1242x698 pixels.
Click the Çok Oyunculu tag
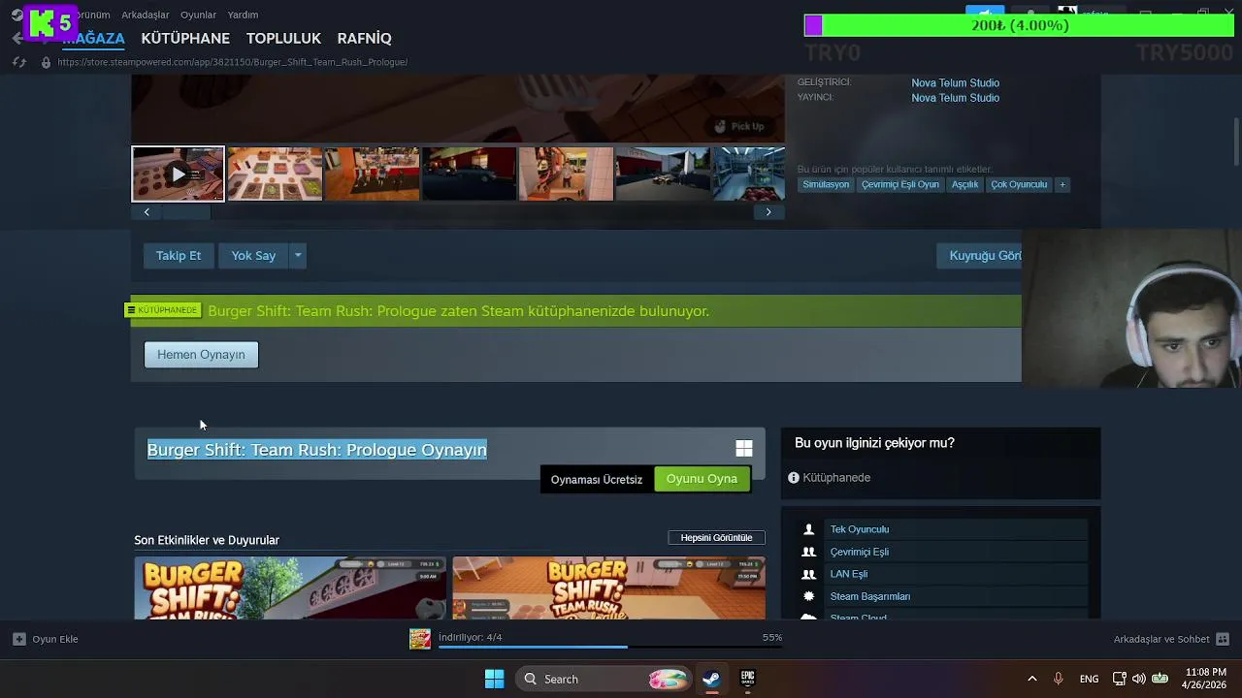1019,184
